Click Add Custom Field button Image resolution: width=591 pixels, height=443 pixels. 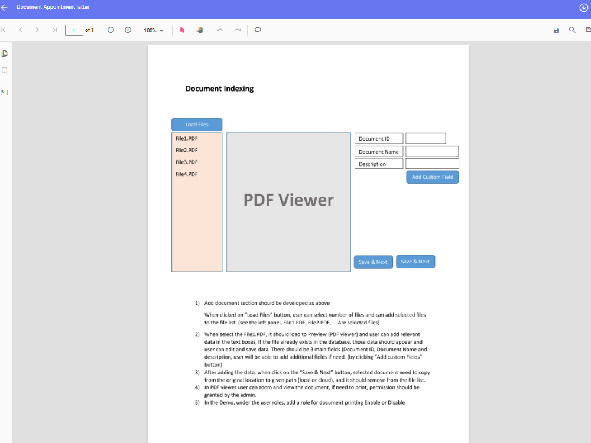(433, 177)
